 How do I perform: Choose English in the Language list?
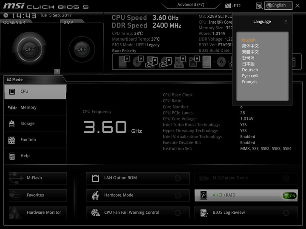coord(249,40)
